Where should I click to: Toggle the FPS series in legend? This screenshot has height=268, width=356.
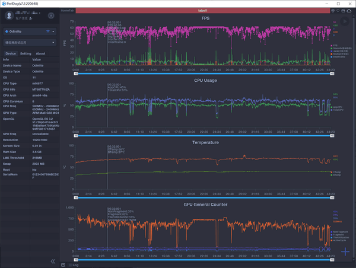tap(335, 45)
